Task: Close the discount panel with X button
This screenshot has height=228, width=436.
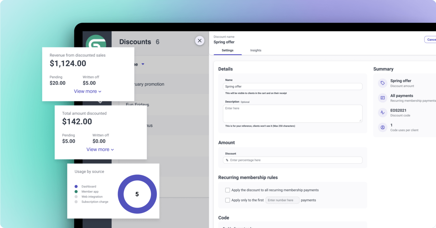Action: point(200,40)
